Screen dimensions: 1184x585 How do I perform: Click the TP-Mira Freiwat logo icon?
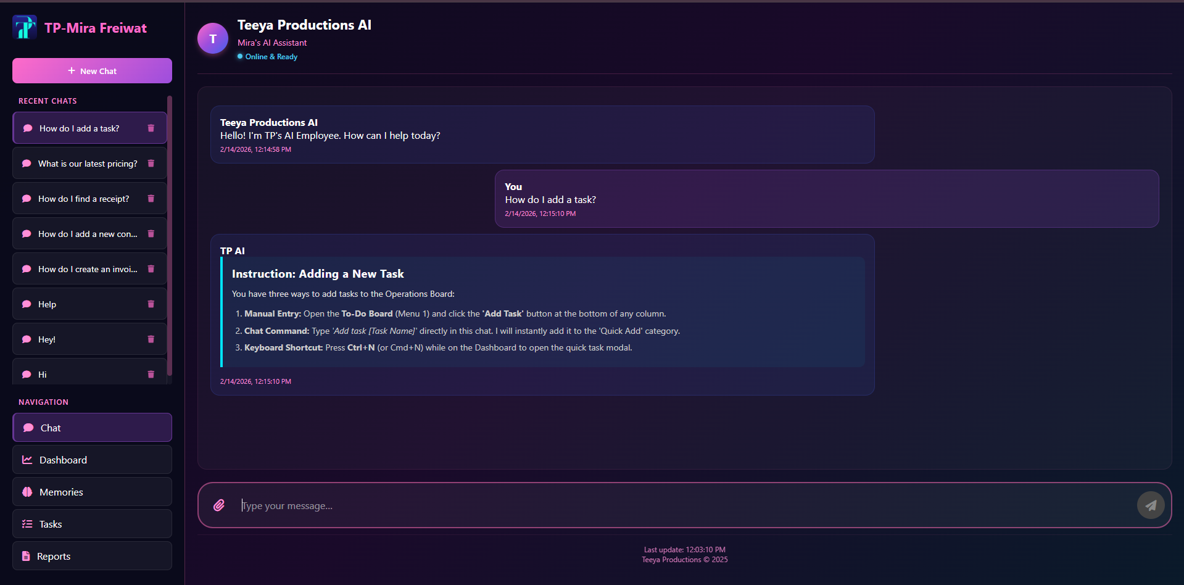[x=24, y=27]
